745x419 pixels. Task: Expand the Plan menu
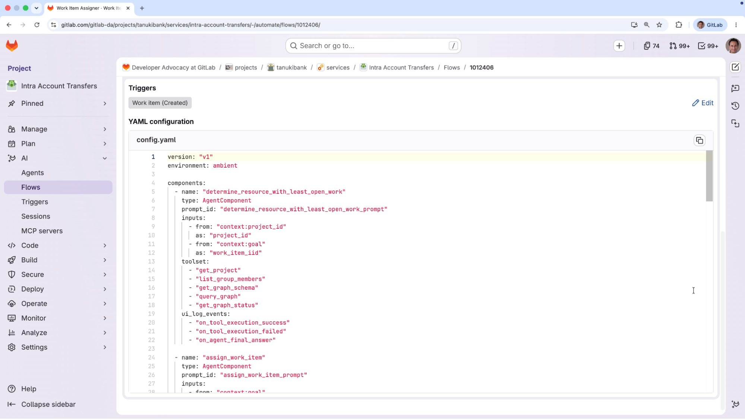[x=58, y=144]
